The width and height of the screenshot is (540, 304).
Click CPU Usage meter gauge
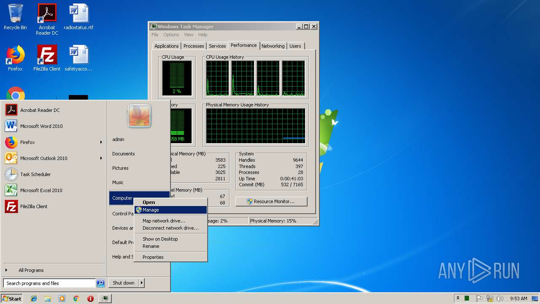pos(177,78)
